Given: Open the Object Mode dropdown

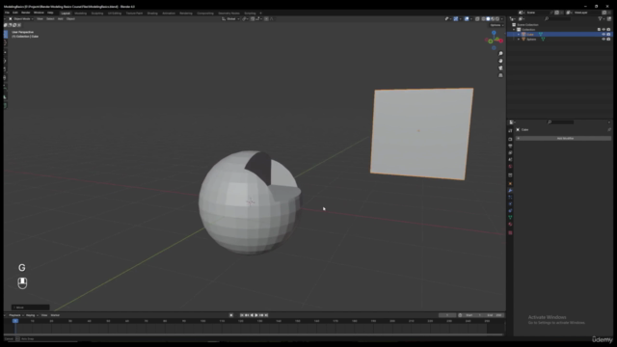Looking at the screenshot, I should pyautogui.click(x=21, y=18).
